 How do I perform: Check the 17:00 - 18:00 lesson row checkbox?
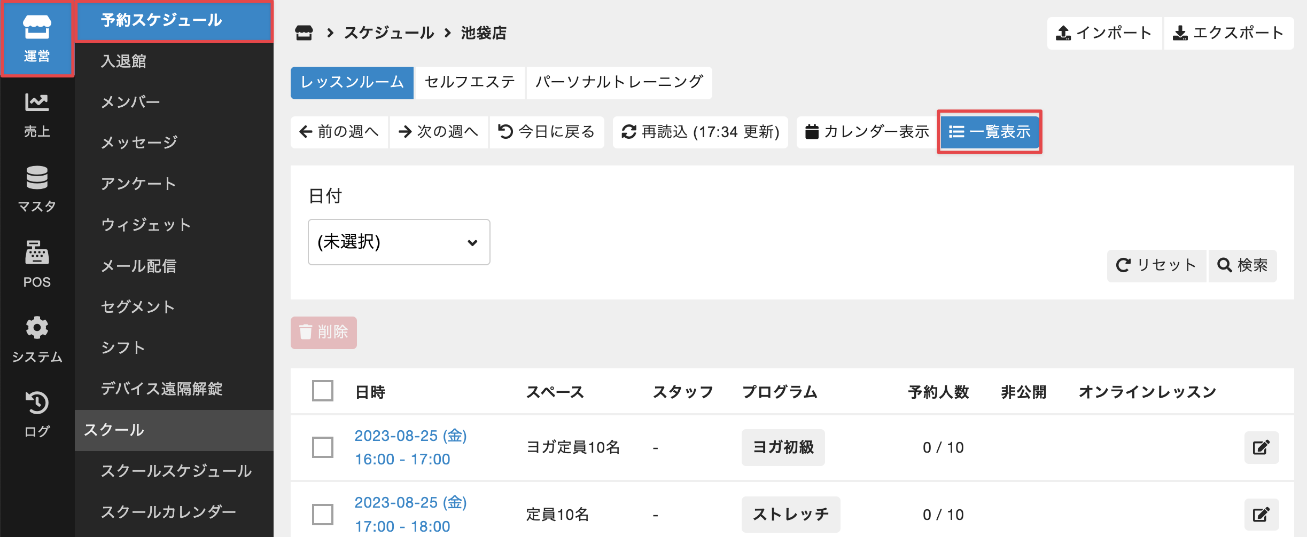coord(323,515)
